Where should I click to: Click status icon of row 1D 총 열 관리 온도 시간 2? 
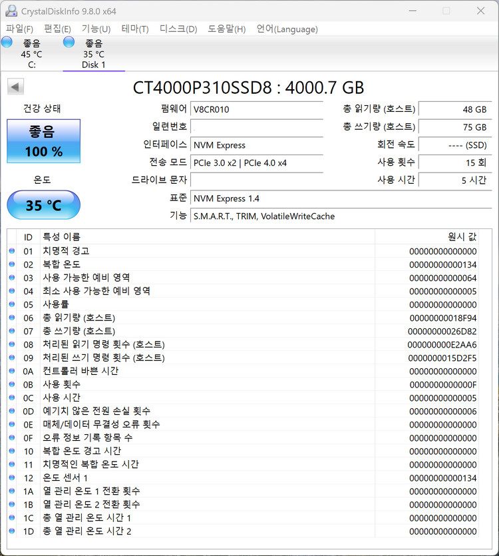(12, 531)
